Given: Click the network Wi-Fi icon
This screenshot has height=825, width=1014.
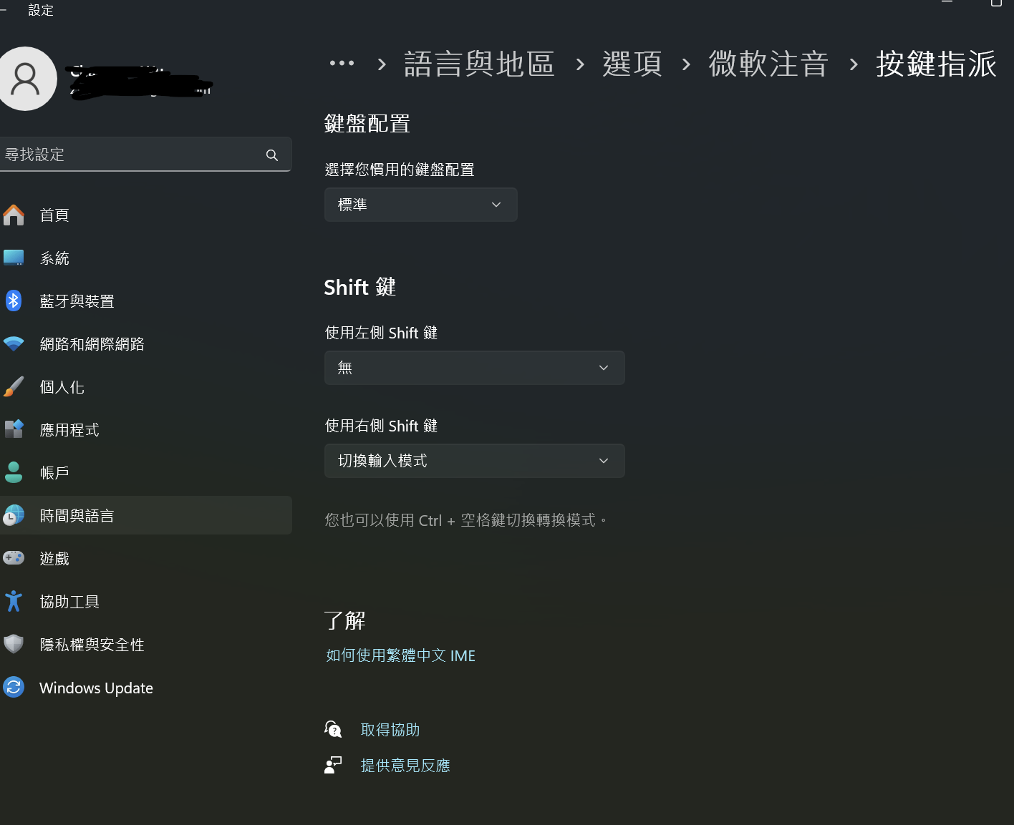Looking at the screenshot, I should [x=14, y=343].
